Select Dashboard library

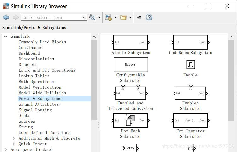[x=29, y=53]
